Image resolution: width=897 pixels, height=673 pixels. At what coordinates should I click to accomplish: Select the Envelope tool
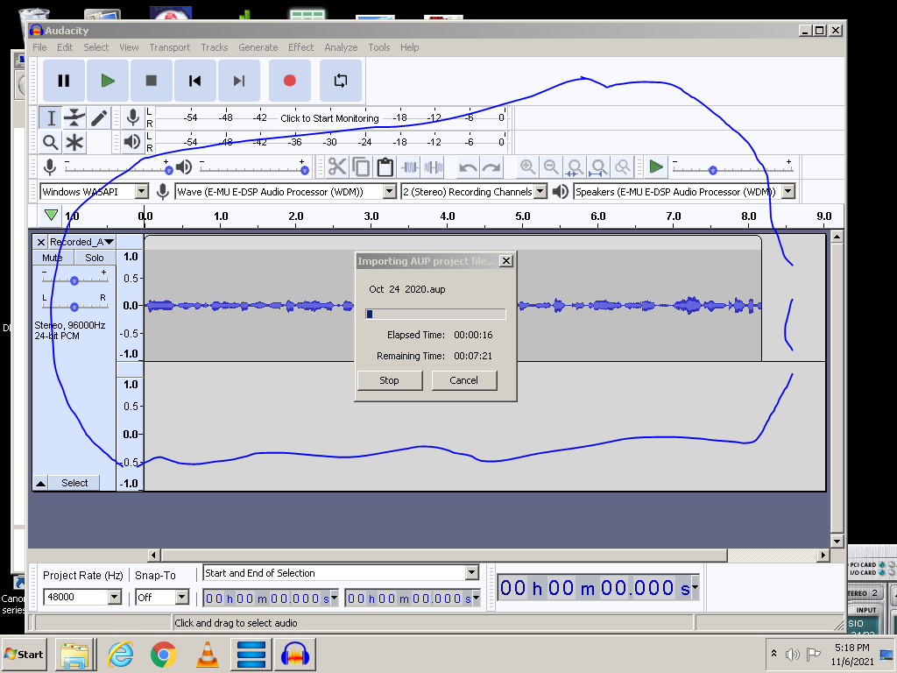click(x=74, y=118)
